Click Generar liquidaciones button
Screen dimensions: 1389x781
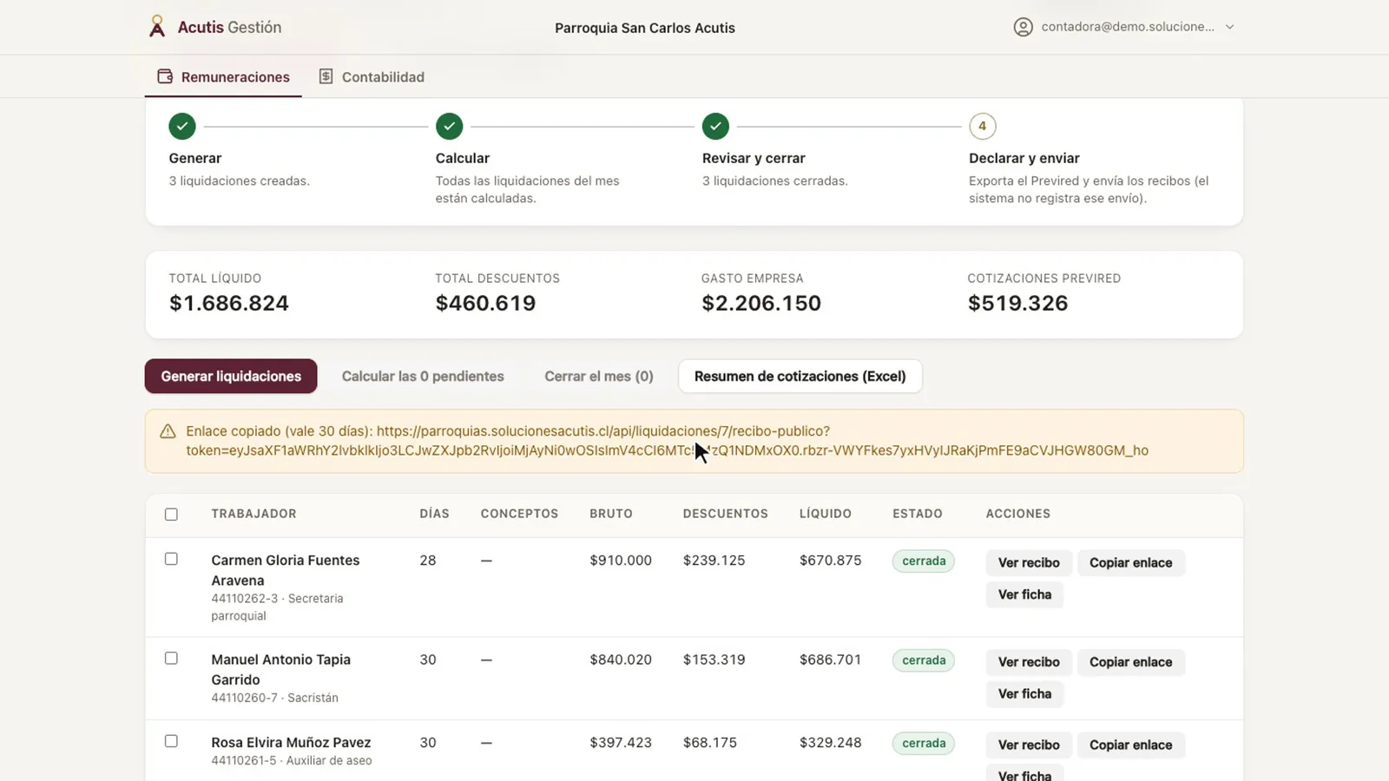coord(231,376)
